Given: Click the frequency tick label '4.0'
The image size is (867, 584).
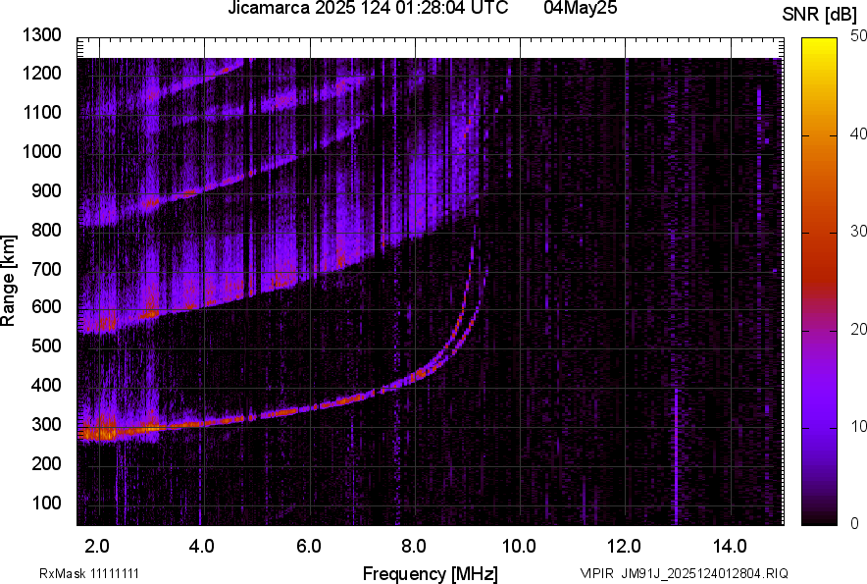Looking at the screenshot, I should point(202,547).
